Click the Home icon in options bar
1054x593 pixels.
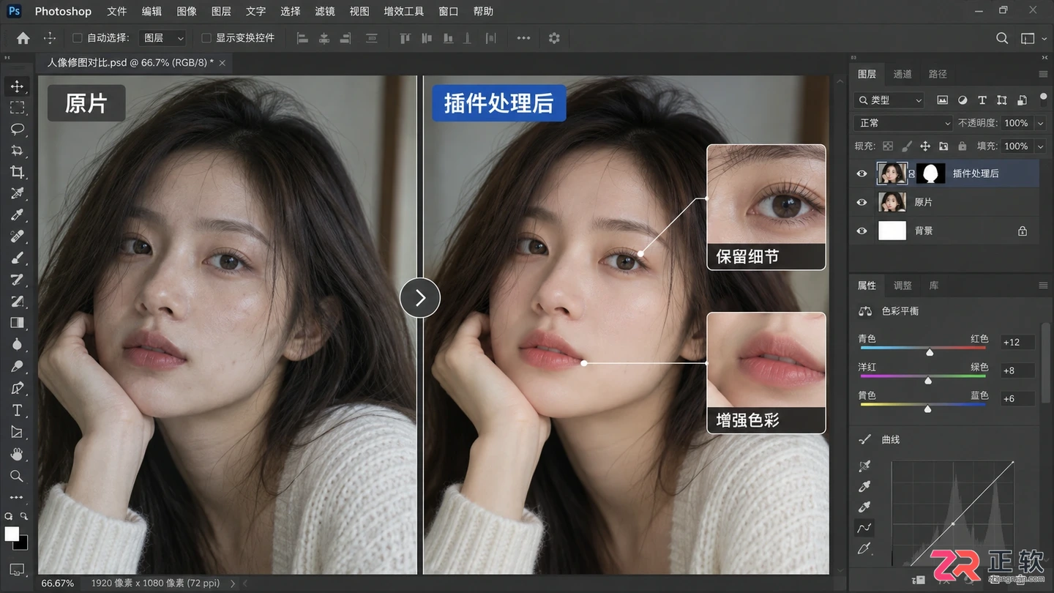[x=23, y=38]
